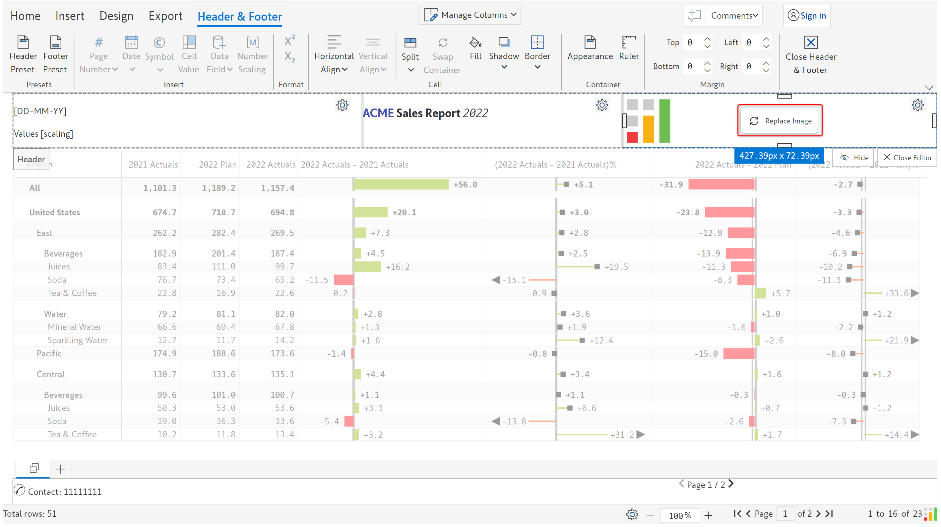941x527 pixels.
Task: Click the Replace Image button
Action: pyautogui.click(x=780, y=121)
